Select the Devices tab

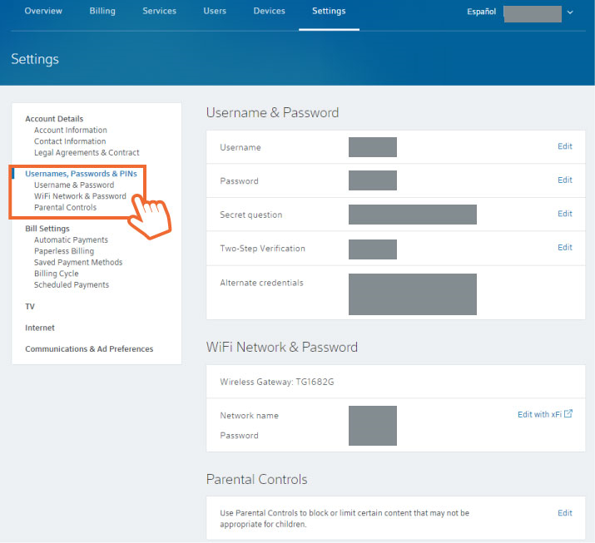(x=269, y=12)
